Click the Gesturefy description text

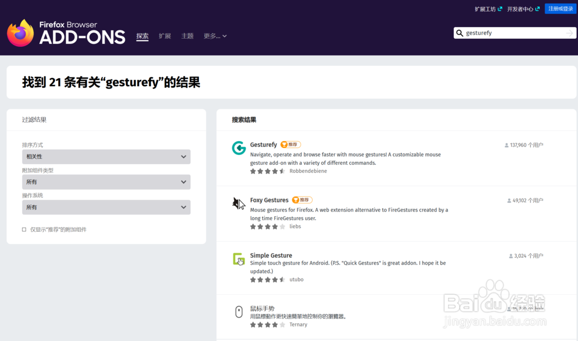[x=346, y=158]
